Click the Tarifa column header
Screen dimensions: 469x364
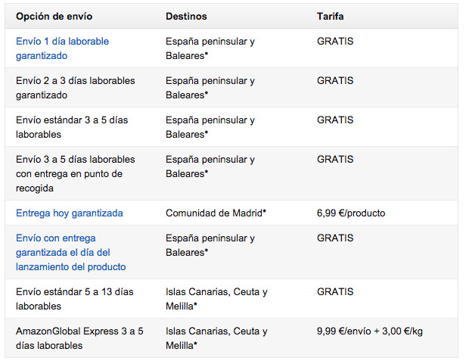click(332, 16)
